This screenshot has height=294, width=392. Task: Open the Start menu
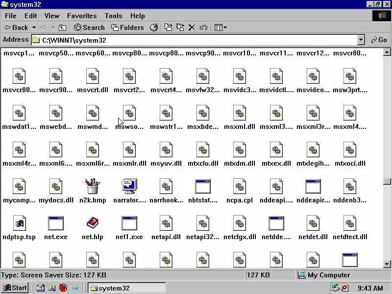click(15, 288)
